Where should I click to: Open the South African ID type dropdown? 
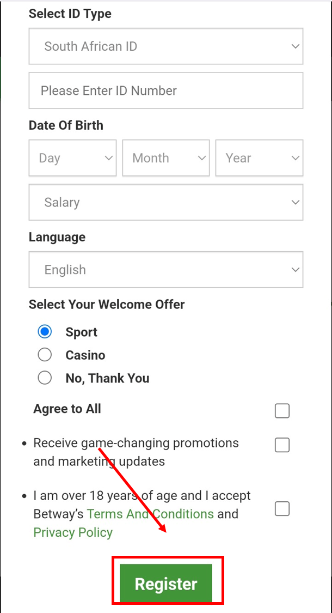[165, 46]
